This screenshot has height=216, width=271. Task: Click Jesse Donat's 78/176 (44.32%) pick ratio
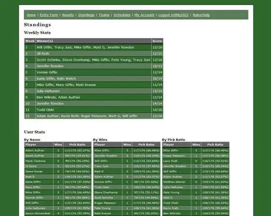tap(77, 171)
